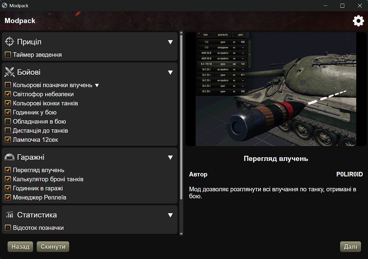
Task: Open dropdown arrow after Кольорові позначки влучень
Action: coord(97,86)
